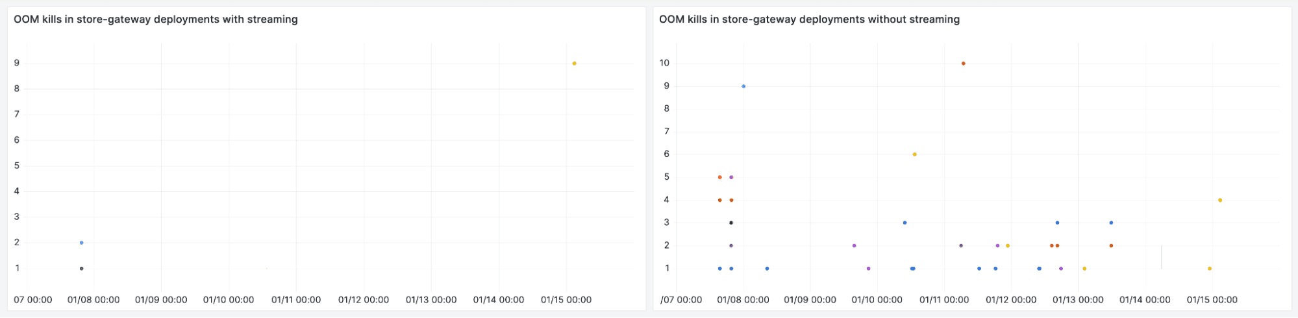Click y-axis value 5 in with-streaming panel
Screen dimensions: 1298x318
(x=17, y=166)
